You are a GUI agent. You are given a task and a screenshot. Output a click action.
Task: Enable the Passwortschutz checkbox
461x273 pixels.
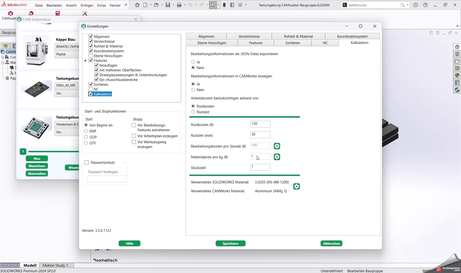tap(87, 163)
